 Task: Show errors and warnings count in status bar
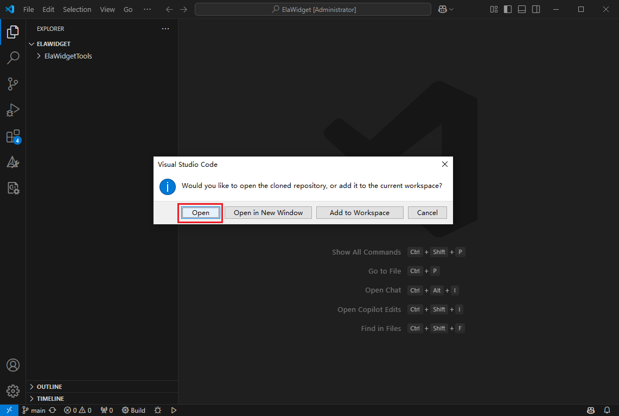coord(78,410)
